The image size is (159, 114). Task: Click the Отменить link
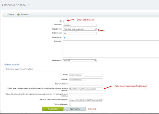point(92,109)
